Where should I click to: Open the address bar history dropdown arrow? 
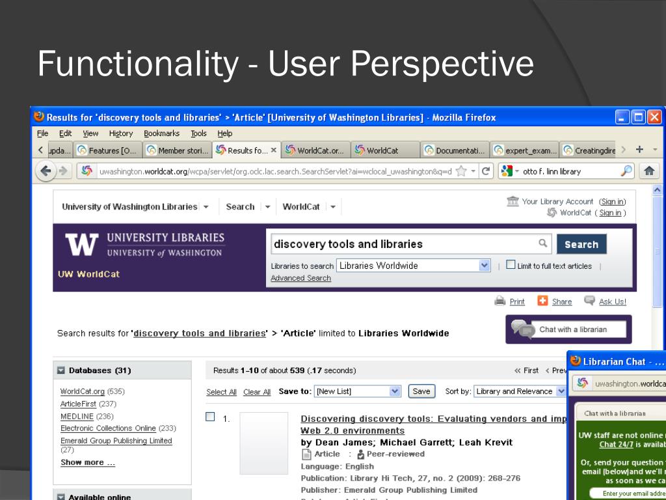[473, 171]
